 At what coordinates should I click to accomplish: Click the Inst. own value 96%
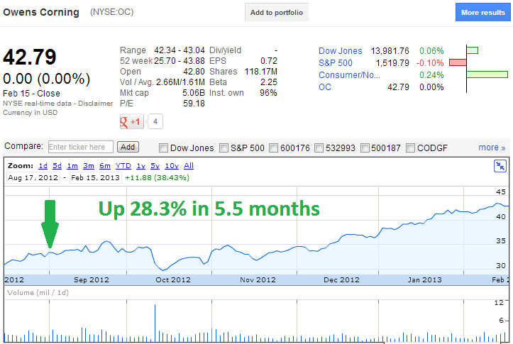pyautogui.click(x=268, y=93)
